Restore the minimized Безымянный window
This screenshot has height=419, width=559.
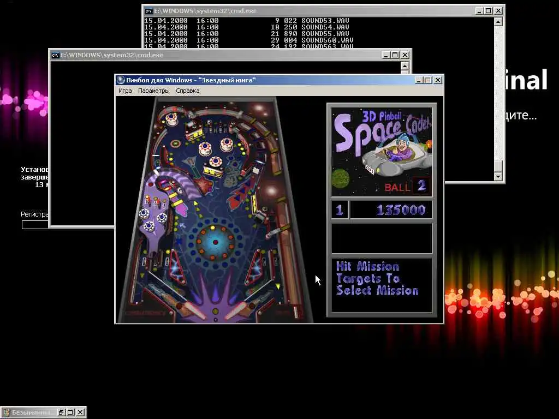coord(61,412)
